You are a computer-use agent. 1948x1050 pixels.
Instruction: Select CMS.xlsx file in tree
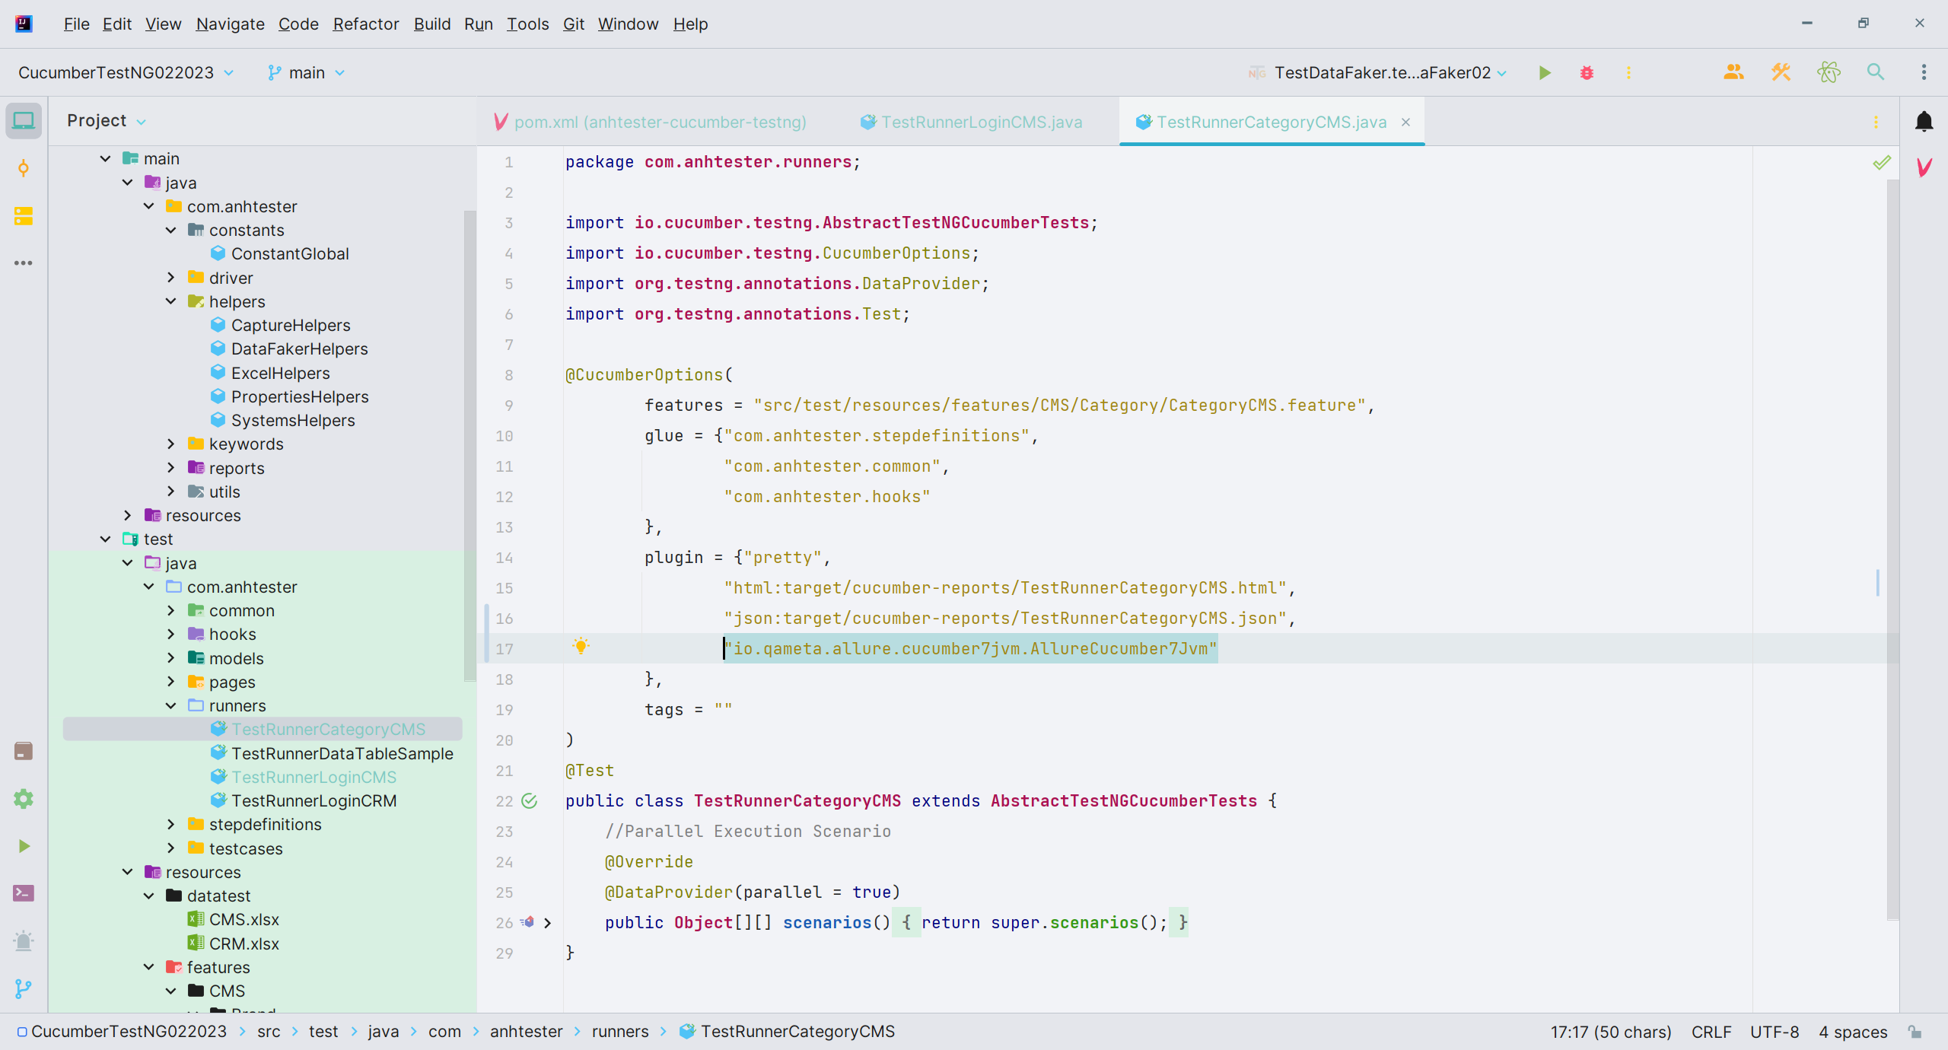243,919
